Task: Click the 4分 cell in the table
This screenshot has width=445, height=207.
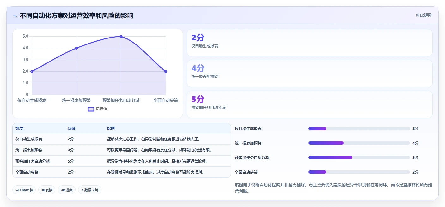Action: 71,150
